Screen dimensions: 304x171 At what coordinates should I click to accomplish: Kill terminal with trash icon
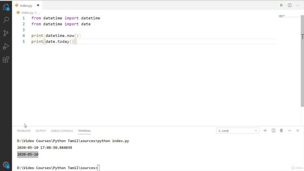[x=281, y=131]
